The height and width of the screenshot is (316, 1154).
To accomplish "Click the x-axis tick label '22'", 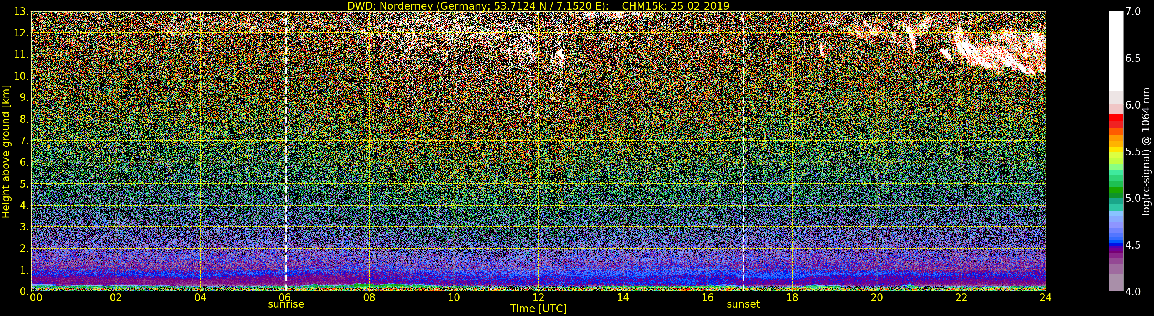I will (961, 297).
